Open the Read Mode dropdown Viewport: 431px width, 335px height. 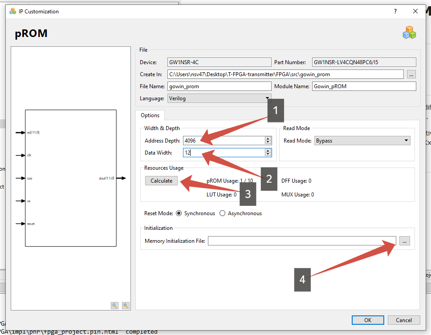(x=362, y=140)
